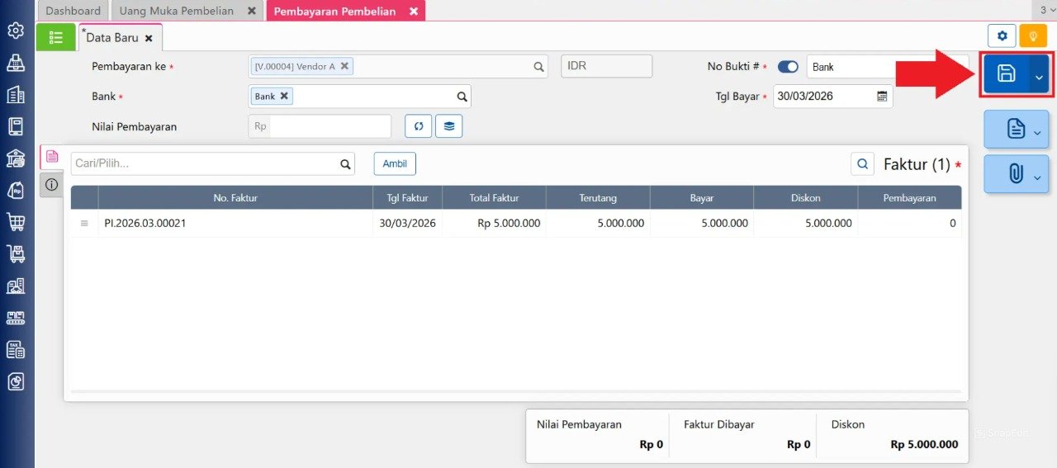The width and height of the screenshot is (1057, 468).
Task: Toggle the No Bukti # auto-number switch
Action: 788,67
